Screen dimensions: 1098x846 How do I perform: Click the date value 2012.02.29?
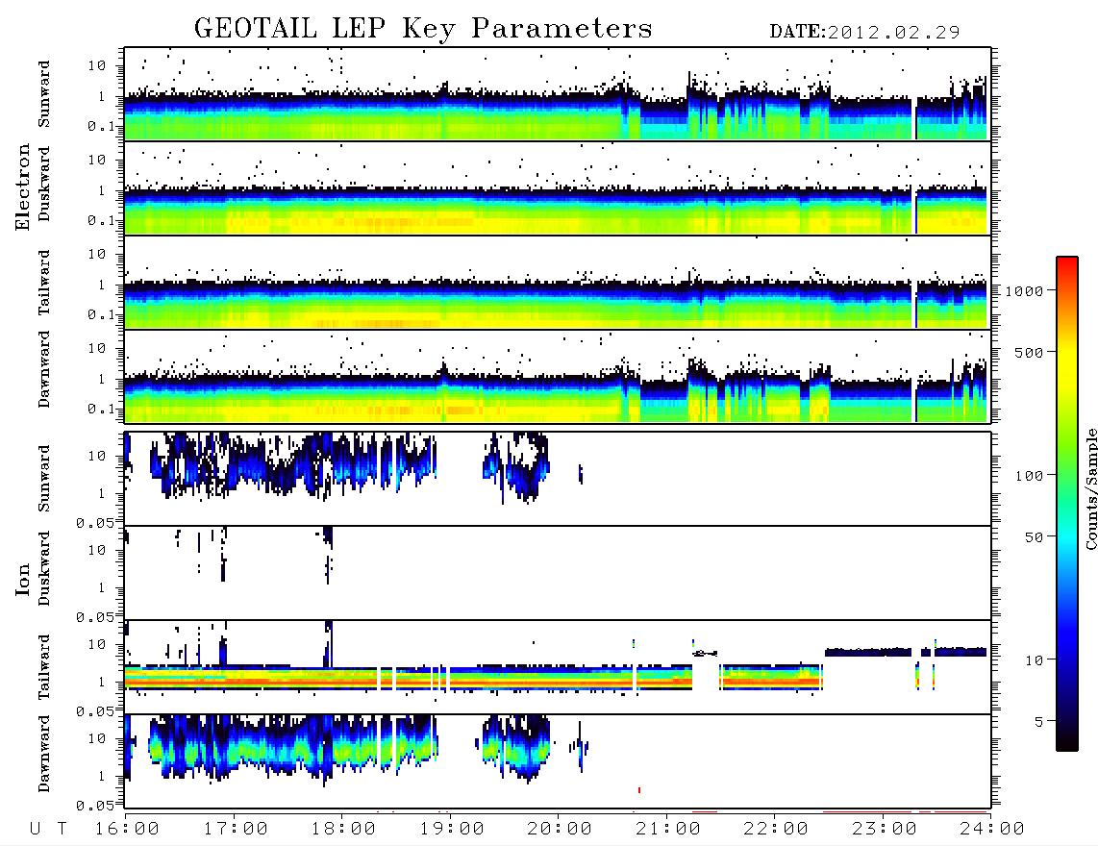click(893, 33)
